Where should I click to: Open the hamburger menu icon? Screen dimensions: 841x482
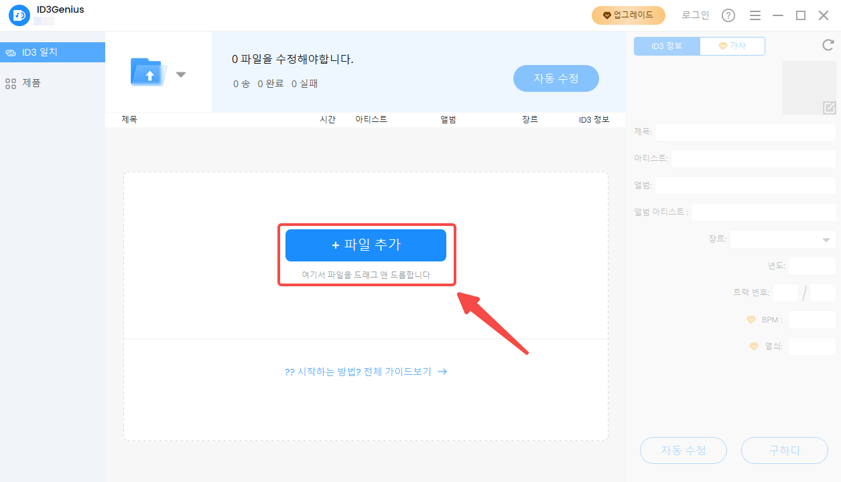(755, 15)
